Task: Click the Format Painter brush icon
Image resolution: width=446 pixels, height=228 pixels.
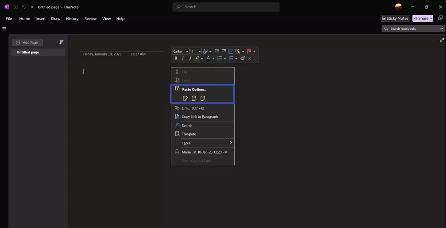Action: pyautogui.click(x=243, y=58)
